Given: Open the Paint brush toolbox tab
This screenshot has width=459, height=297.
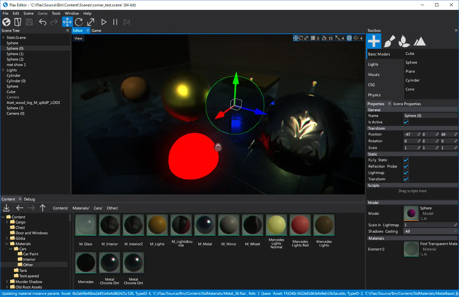Looking at the screenshot, I should coord(389,41).
